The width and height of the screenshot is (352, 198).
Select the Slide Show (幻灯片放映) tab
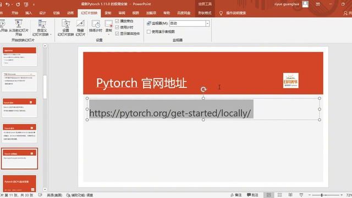[x=89, y=13]
